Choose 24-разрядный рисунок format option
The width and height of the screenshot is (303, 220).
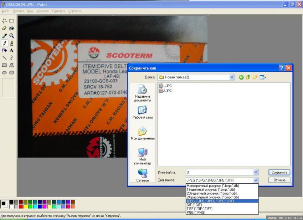[222, 197]
